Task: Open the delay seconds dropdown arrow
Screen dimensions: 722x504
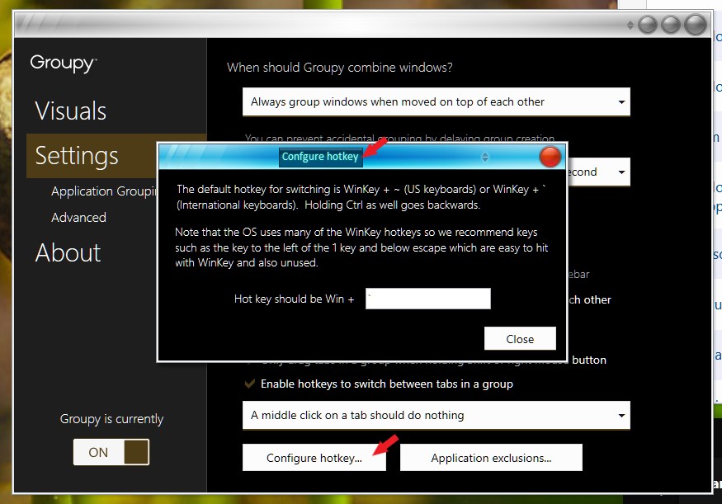Action: (x=621, y=172)
